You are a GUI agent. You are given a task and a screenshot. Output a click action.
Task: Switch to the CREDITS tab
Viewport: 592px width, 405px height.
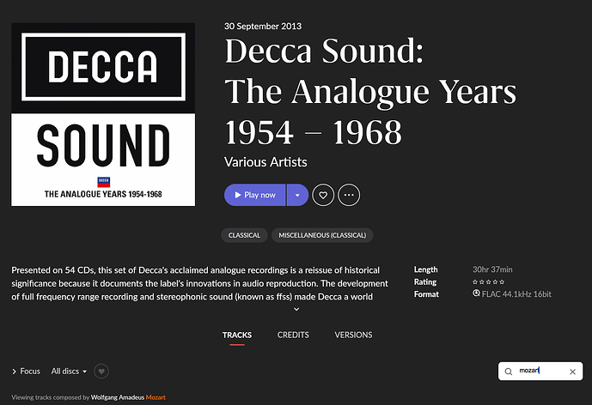click(293, 335)
